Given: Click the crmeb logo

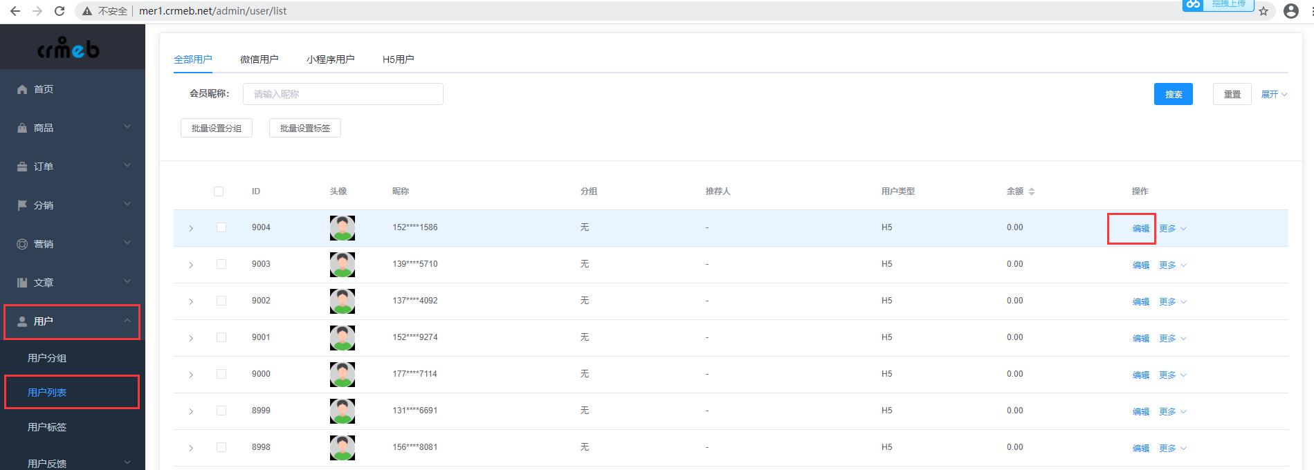Looking at the screenshot, I should coord(69,48).
